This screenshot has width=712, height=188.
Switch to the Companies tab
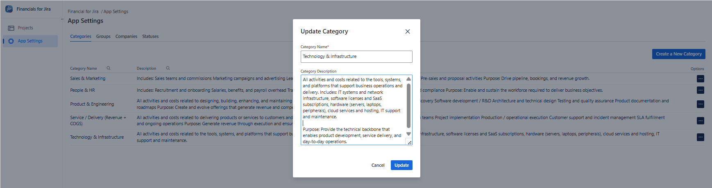(x=126, y=36)
